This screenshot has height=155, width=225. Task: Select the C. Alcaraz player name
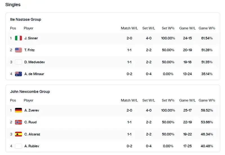[32, 134]
